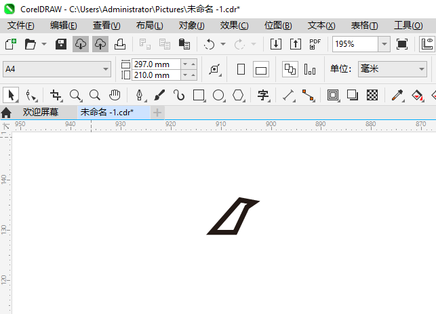Click the Cut icon
Image resolution: width=436 pixels, height=314 pixels.
pos(145,44)
